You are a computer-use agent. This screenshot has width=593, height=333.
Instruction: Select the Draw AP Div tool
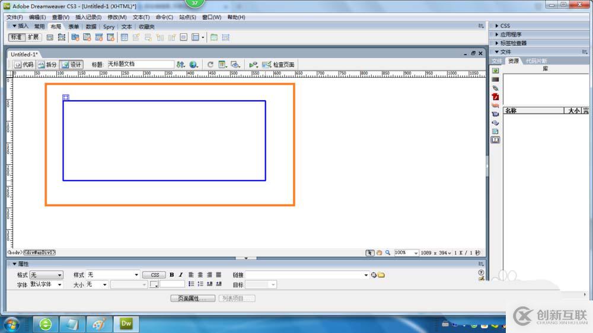[61, 37]
